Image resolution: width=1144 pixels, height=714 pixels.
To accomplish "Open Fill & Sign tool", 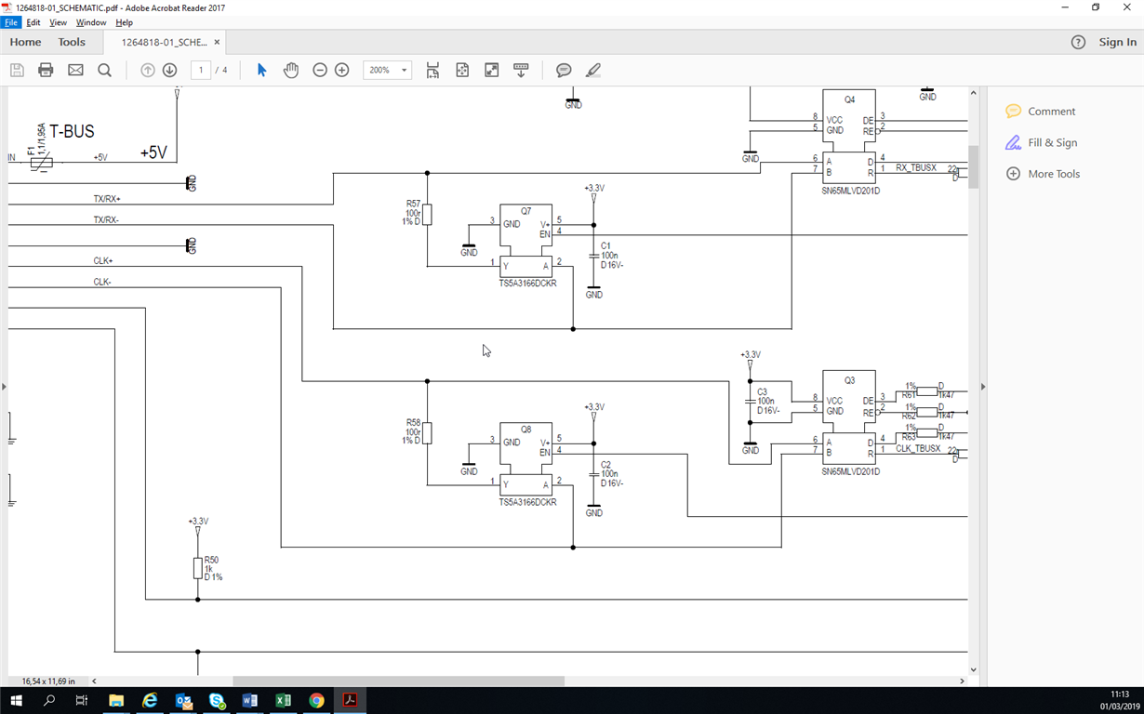I will point(1042,142).
